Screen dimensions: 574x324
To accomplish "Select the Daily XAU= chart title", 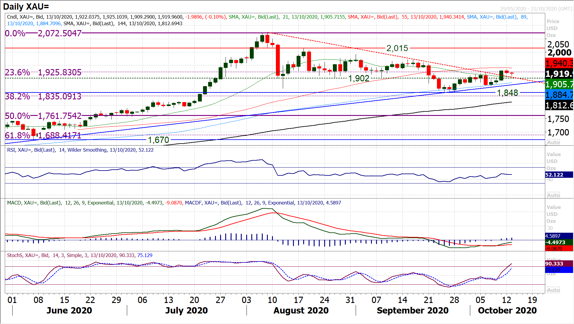I will click(x=26, y=7).
